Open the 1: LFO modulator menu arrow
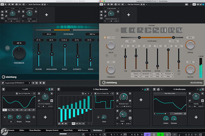Image resolution: width=205 pixels, height=136 pixels. point(47,89)
